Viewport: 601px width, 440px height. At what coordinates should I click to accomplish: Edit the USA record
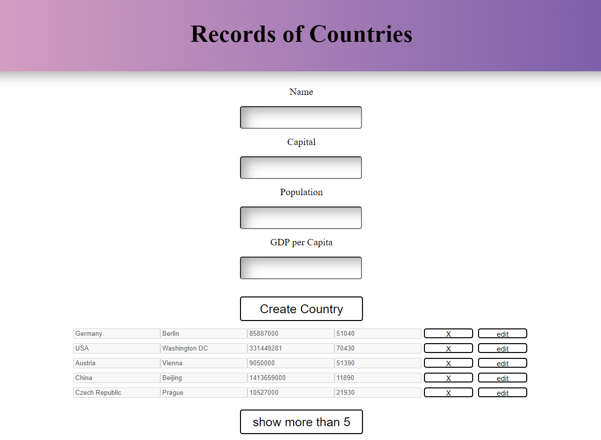(503, 348)
